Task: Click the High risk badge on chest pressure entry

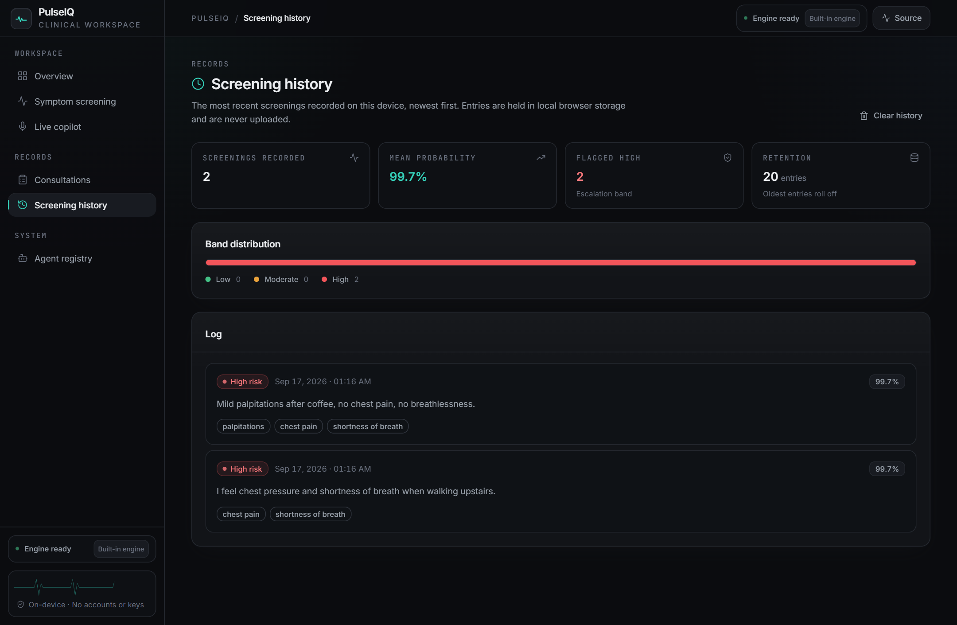Action: click(x=242, y=469)
